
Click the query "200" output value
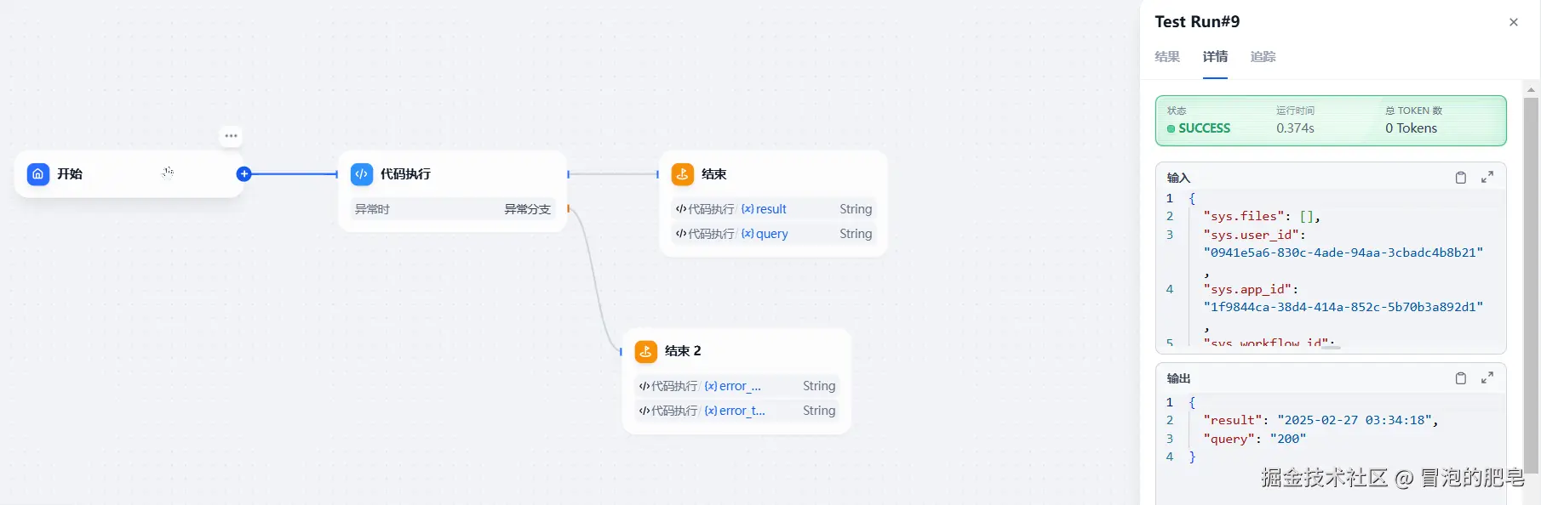coord(1288,439)
